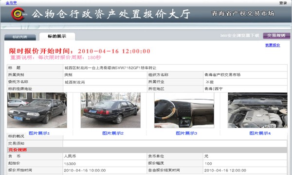Click the 图片展示4 link
Viewport: 292px width, 175px height.
pos(260,133)
